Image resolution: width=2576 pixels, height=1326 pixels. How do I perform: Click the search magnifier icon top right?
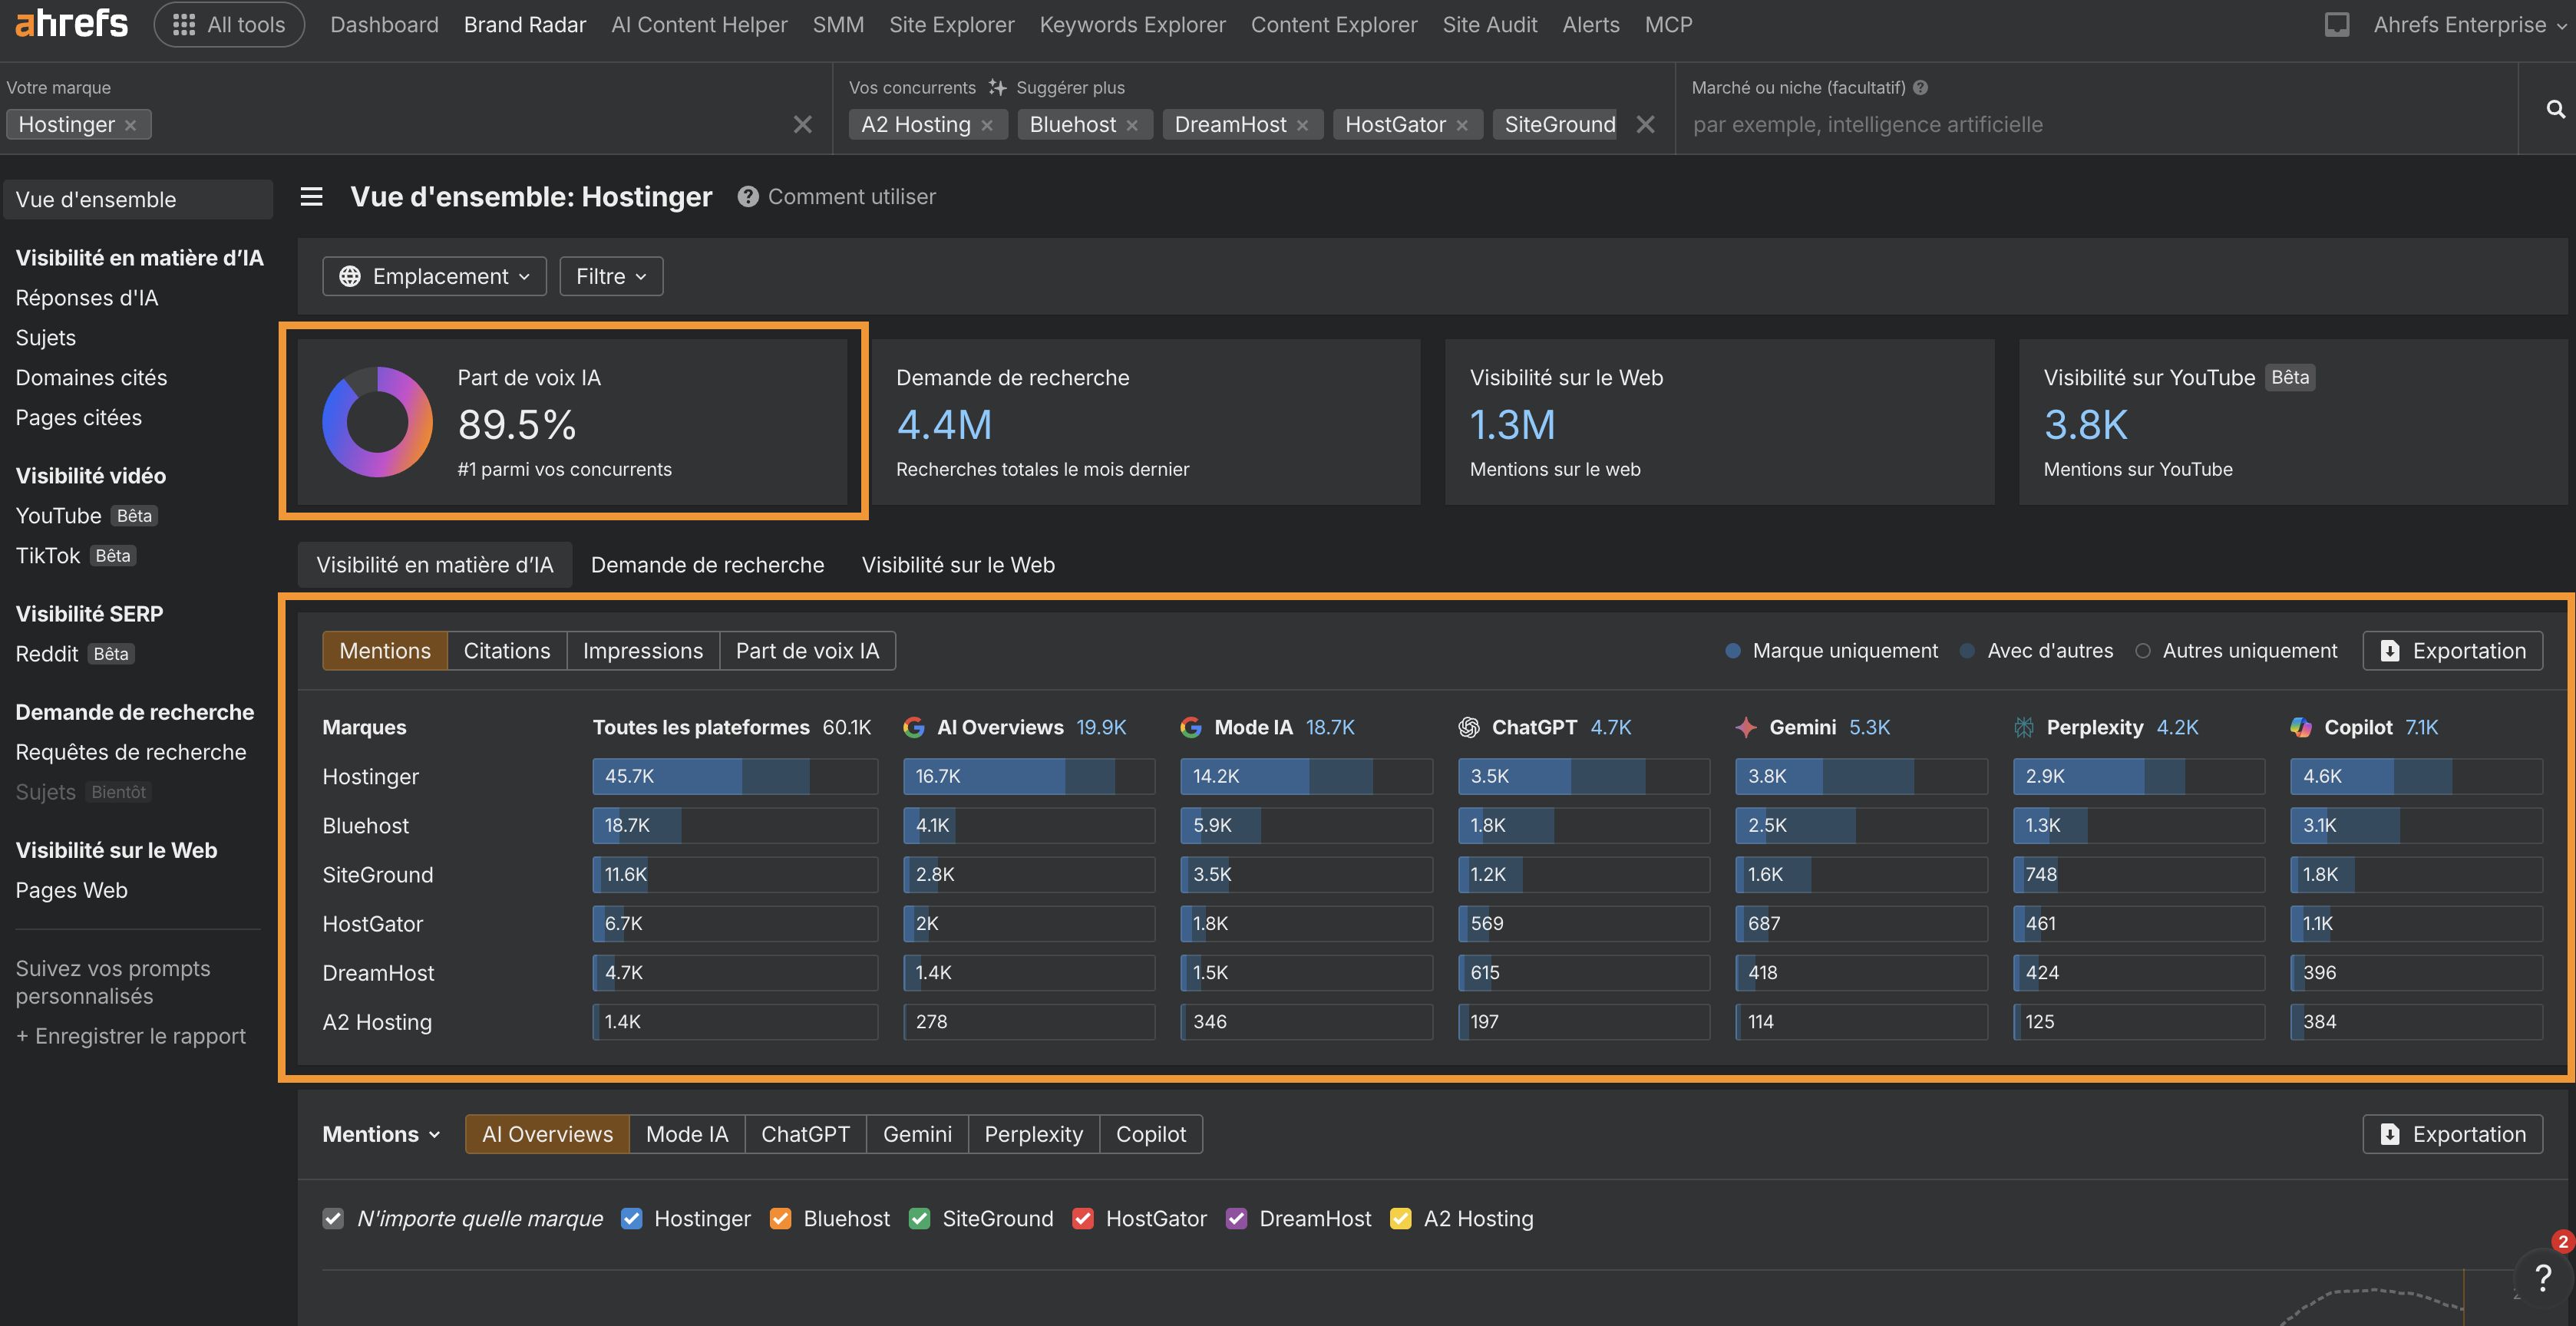click(x=2554, y=108)
